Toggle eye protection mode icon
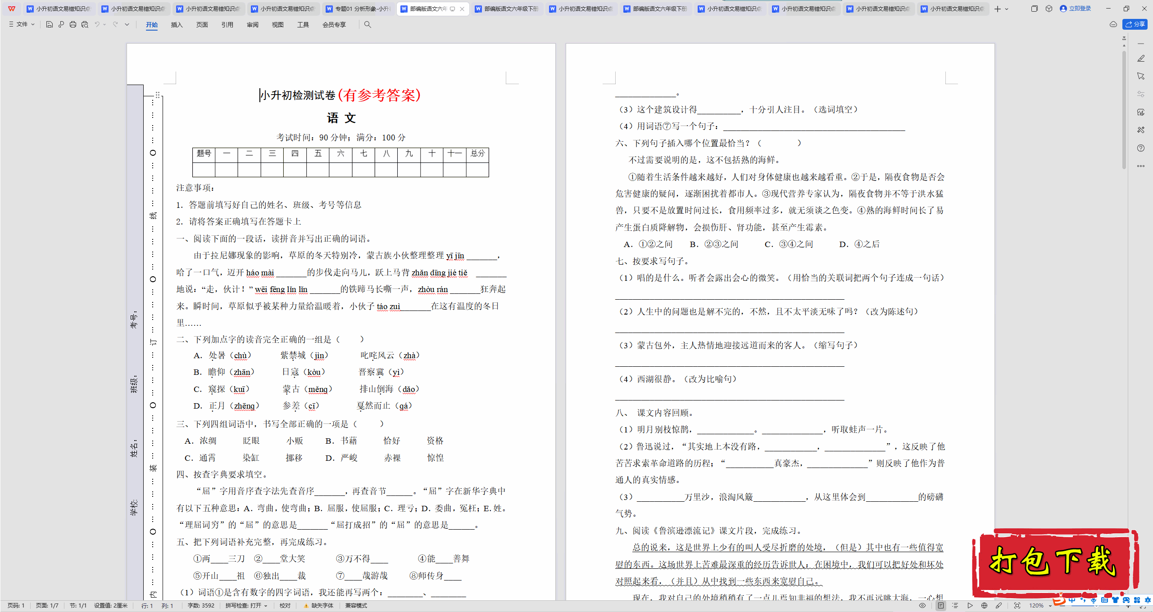 click(922, 606)
